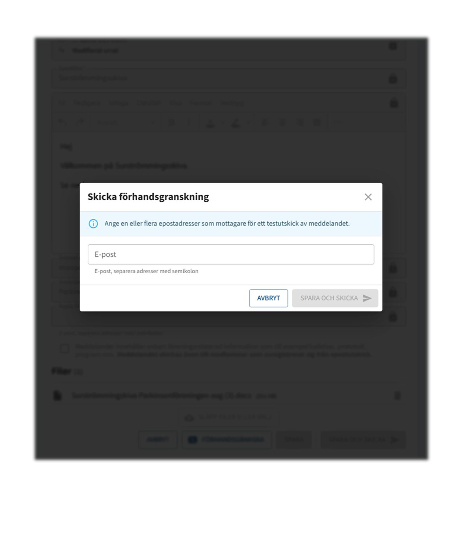
Task: Click the undo arrow in the dimmed editor toolbar
Action: [x=63, y=123]
